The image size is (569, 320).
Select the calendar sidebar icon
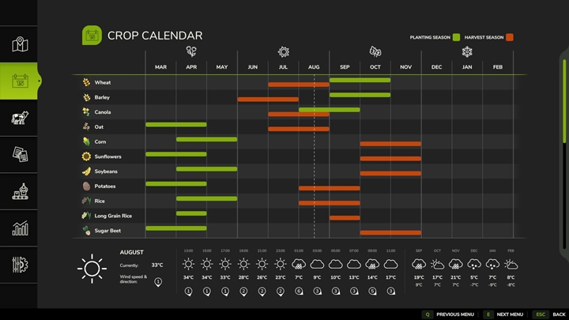click(x=20, y=81)
